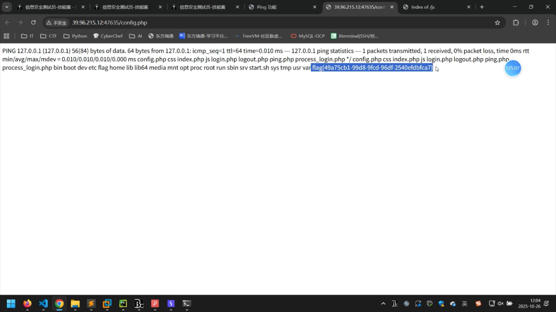Launch VS Code from taskbar
556x312 pixels.
[x=43, y=303]
